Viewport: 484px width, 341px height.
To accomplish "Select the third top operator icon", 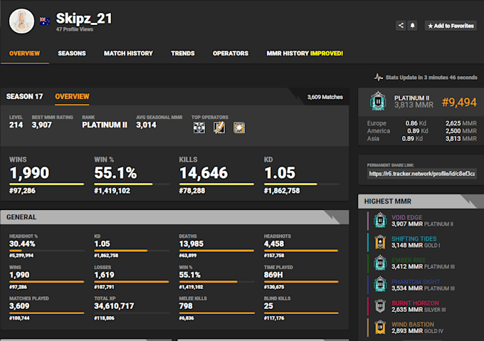I will 239,127.
